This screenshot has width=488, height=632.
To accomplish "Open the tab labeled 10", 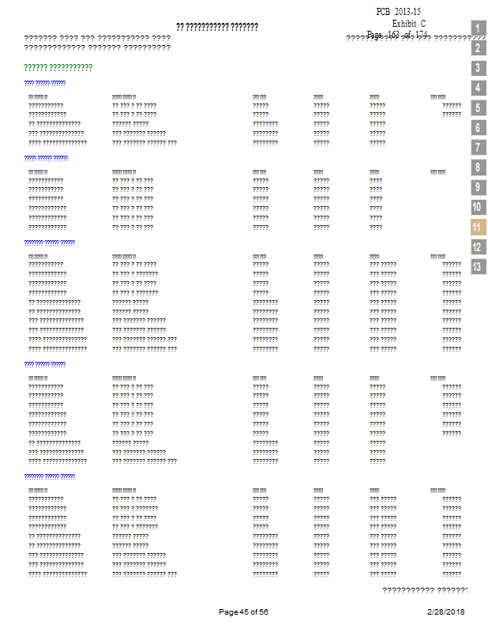I will click(x=478, y=207).
